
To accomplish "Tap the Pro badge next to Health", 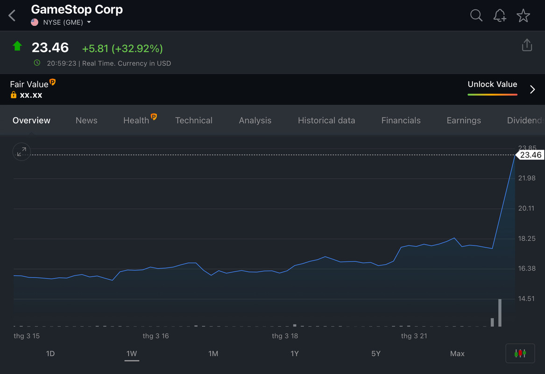I will [154, 116].
